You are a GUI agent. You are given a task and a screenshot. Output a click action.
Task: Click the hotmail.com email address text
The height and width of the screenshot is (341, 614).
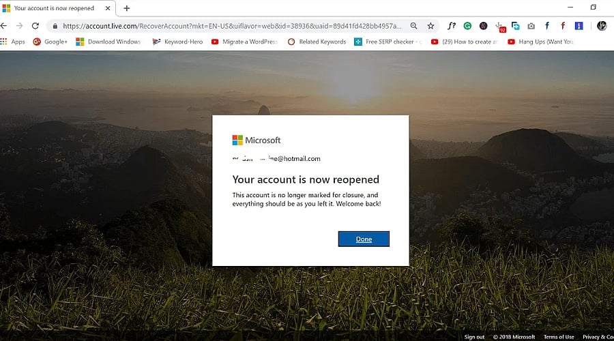coord(276,158)
